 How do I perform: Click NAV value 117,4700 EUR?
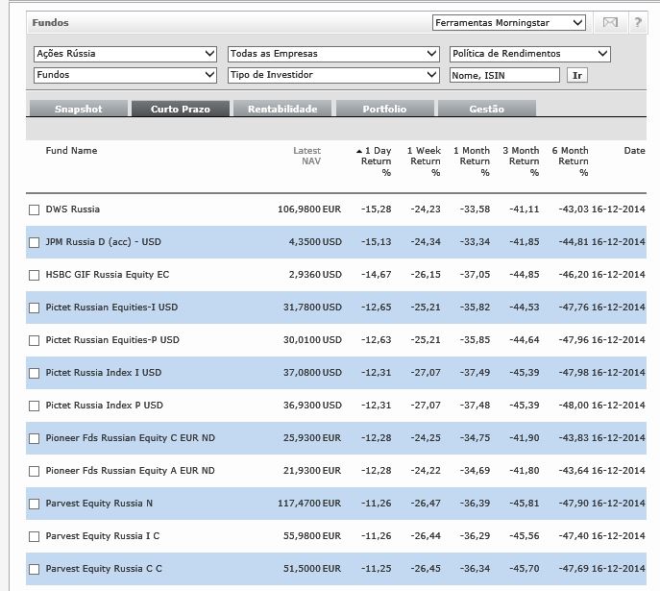point(309,503)
